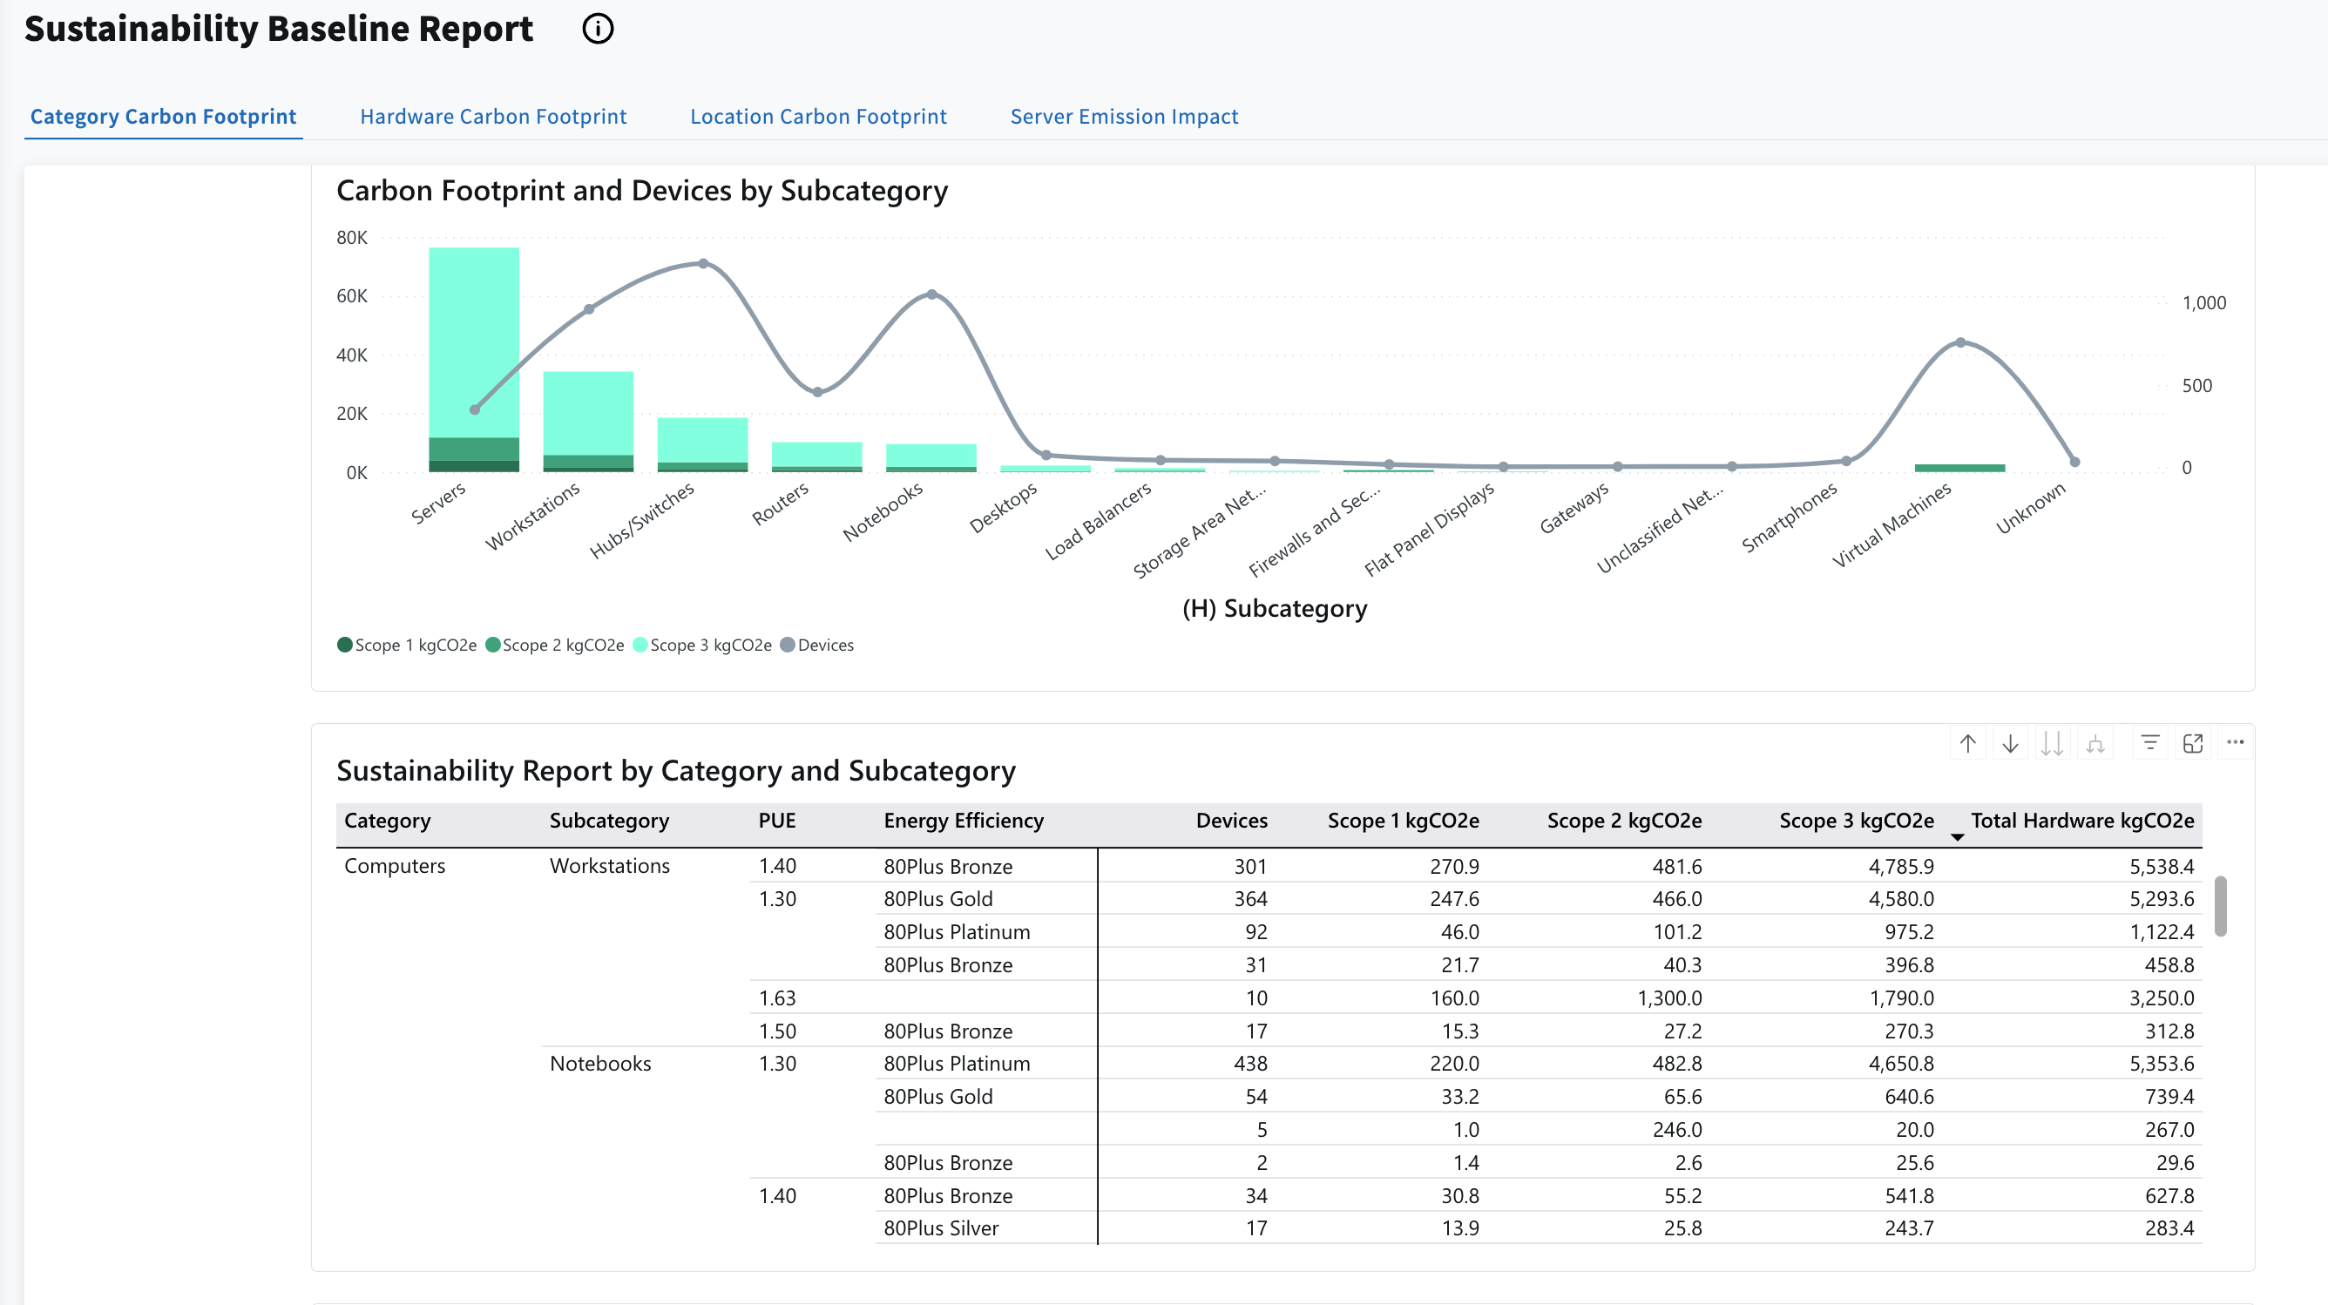
Task: Sort by the Subcategory column header
Action: click(x=609, y=821)
